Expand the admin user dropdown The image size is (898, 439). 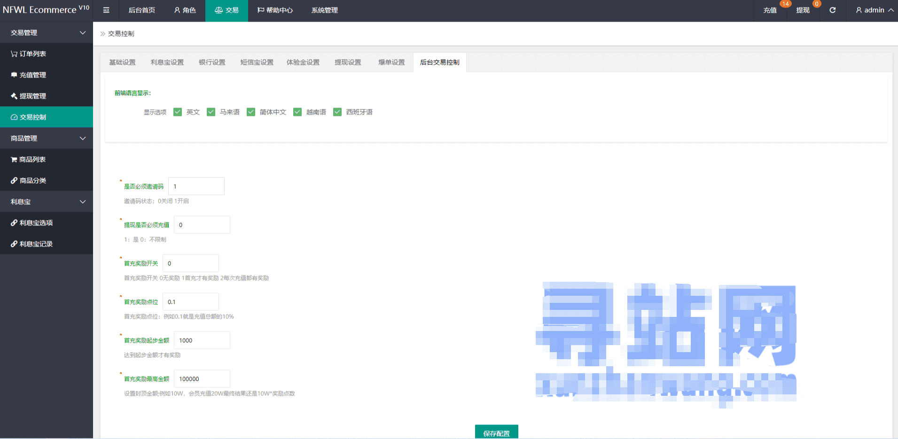tap(874, 10)
